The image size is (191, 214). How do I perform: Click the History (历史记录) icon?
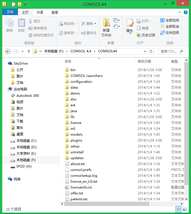(x=139, y=35)
